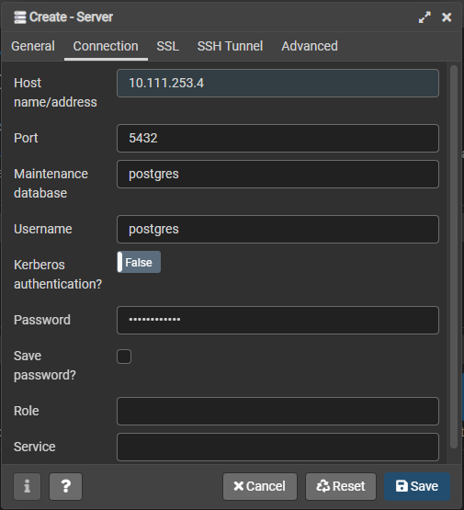The height and width of the screenshot is (510, 464).
Task: Toggle Kerberos authentication switch
Action: (x=139, y=262)
